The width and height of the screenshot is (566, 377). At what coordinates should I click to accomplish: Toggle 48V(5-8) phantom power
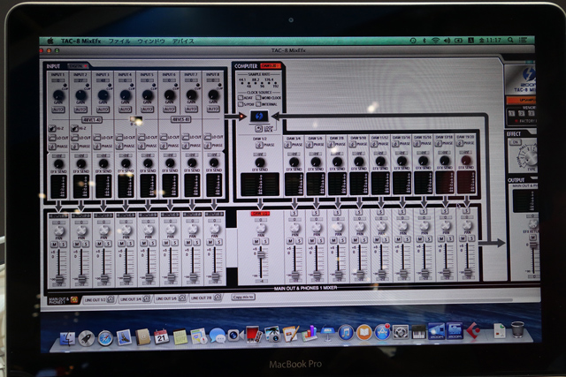[180, 119]
